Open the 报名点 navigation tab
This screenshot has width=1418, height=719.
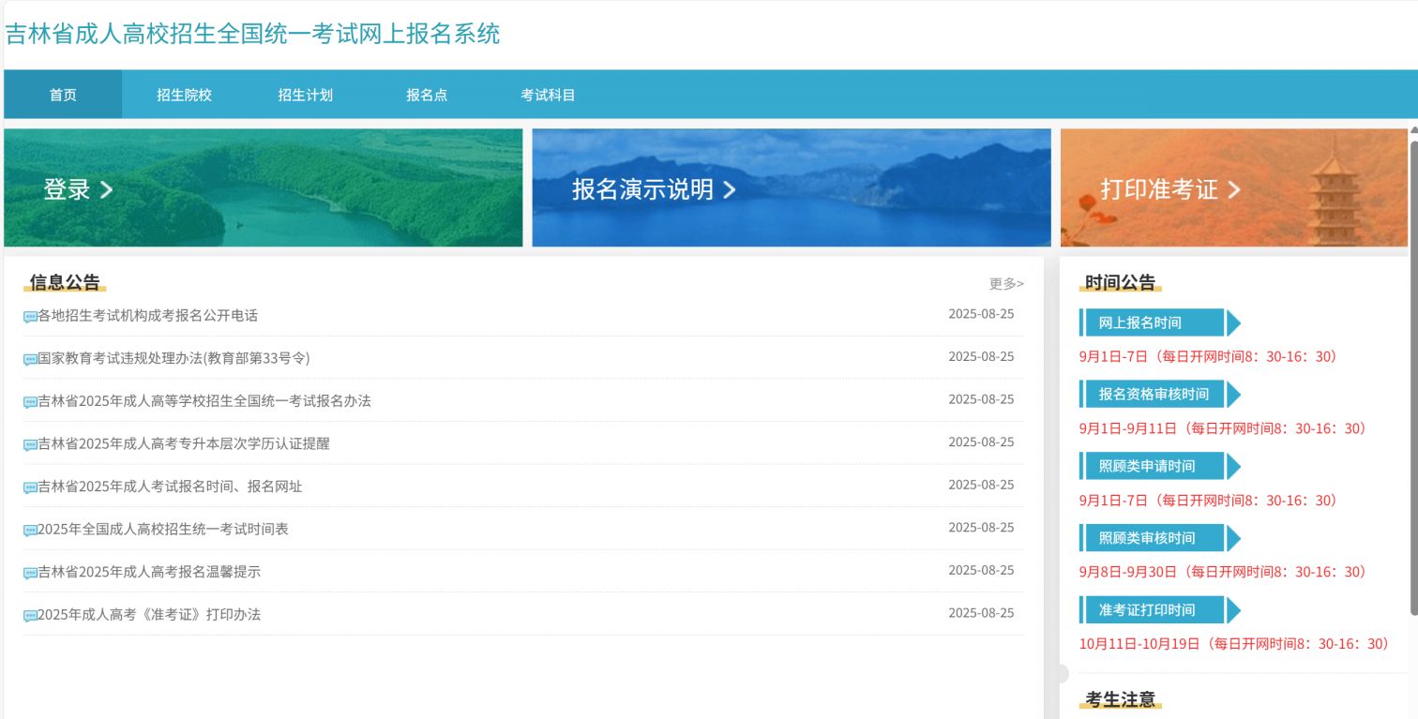tap(427, 94)
